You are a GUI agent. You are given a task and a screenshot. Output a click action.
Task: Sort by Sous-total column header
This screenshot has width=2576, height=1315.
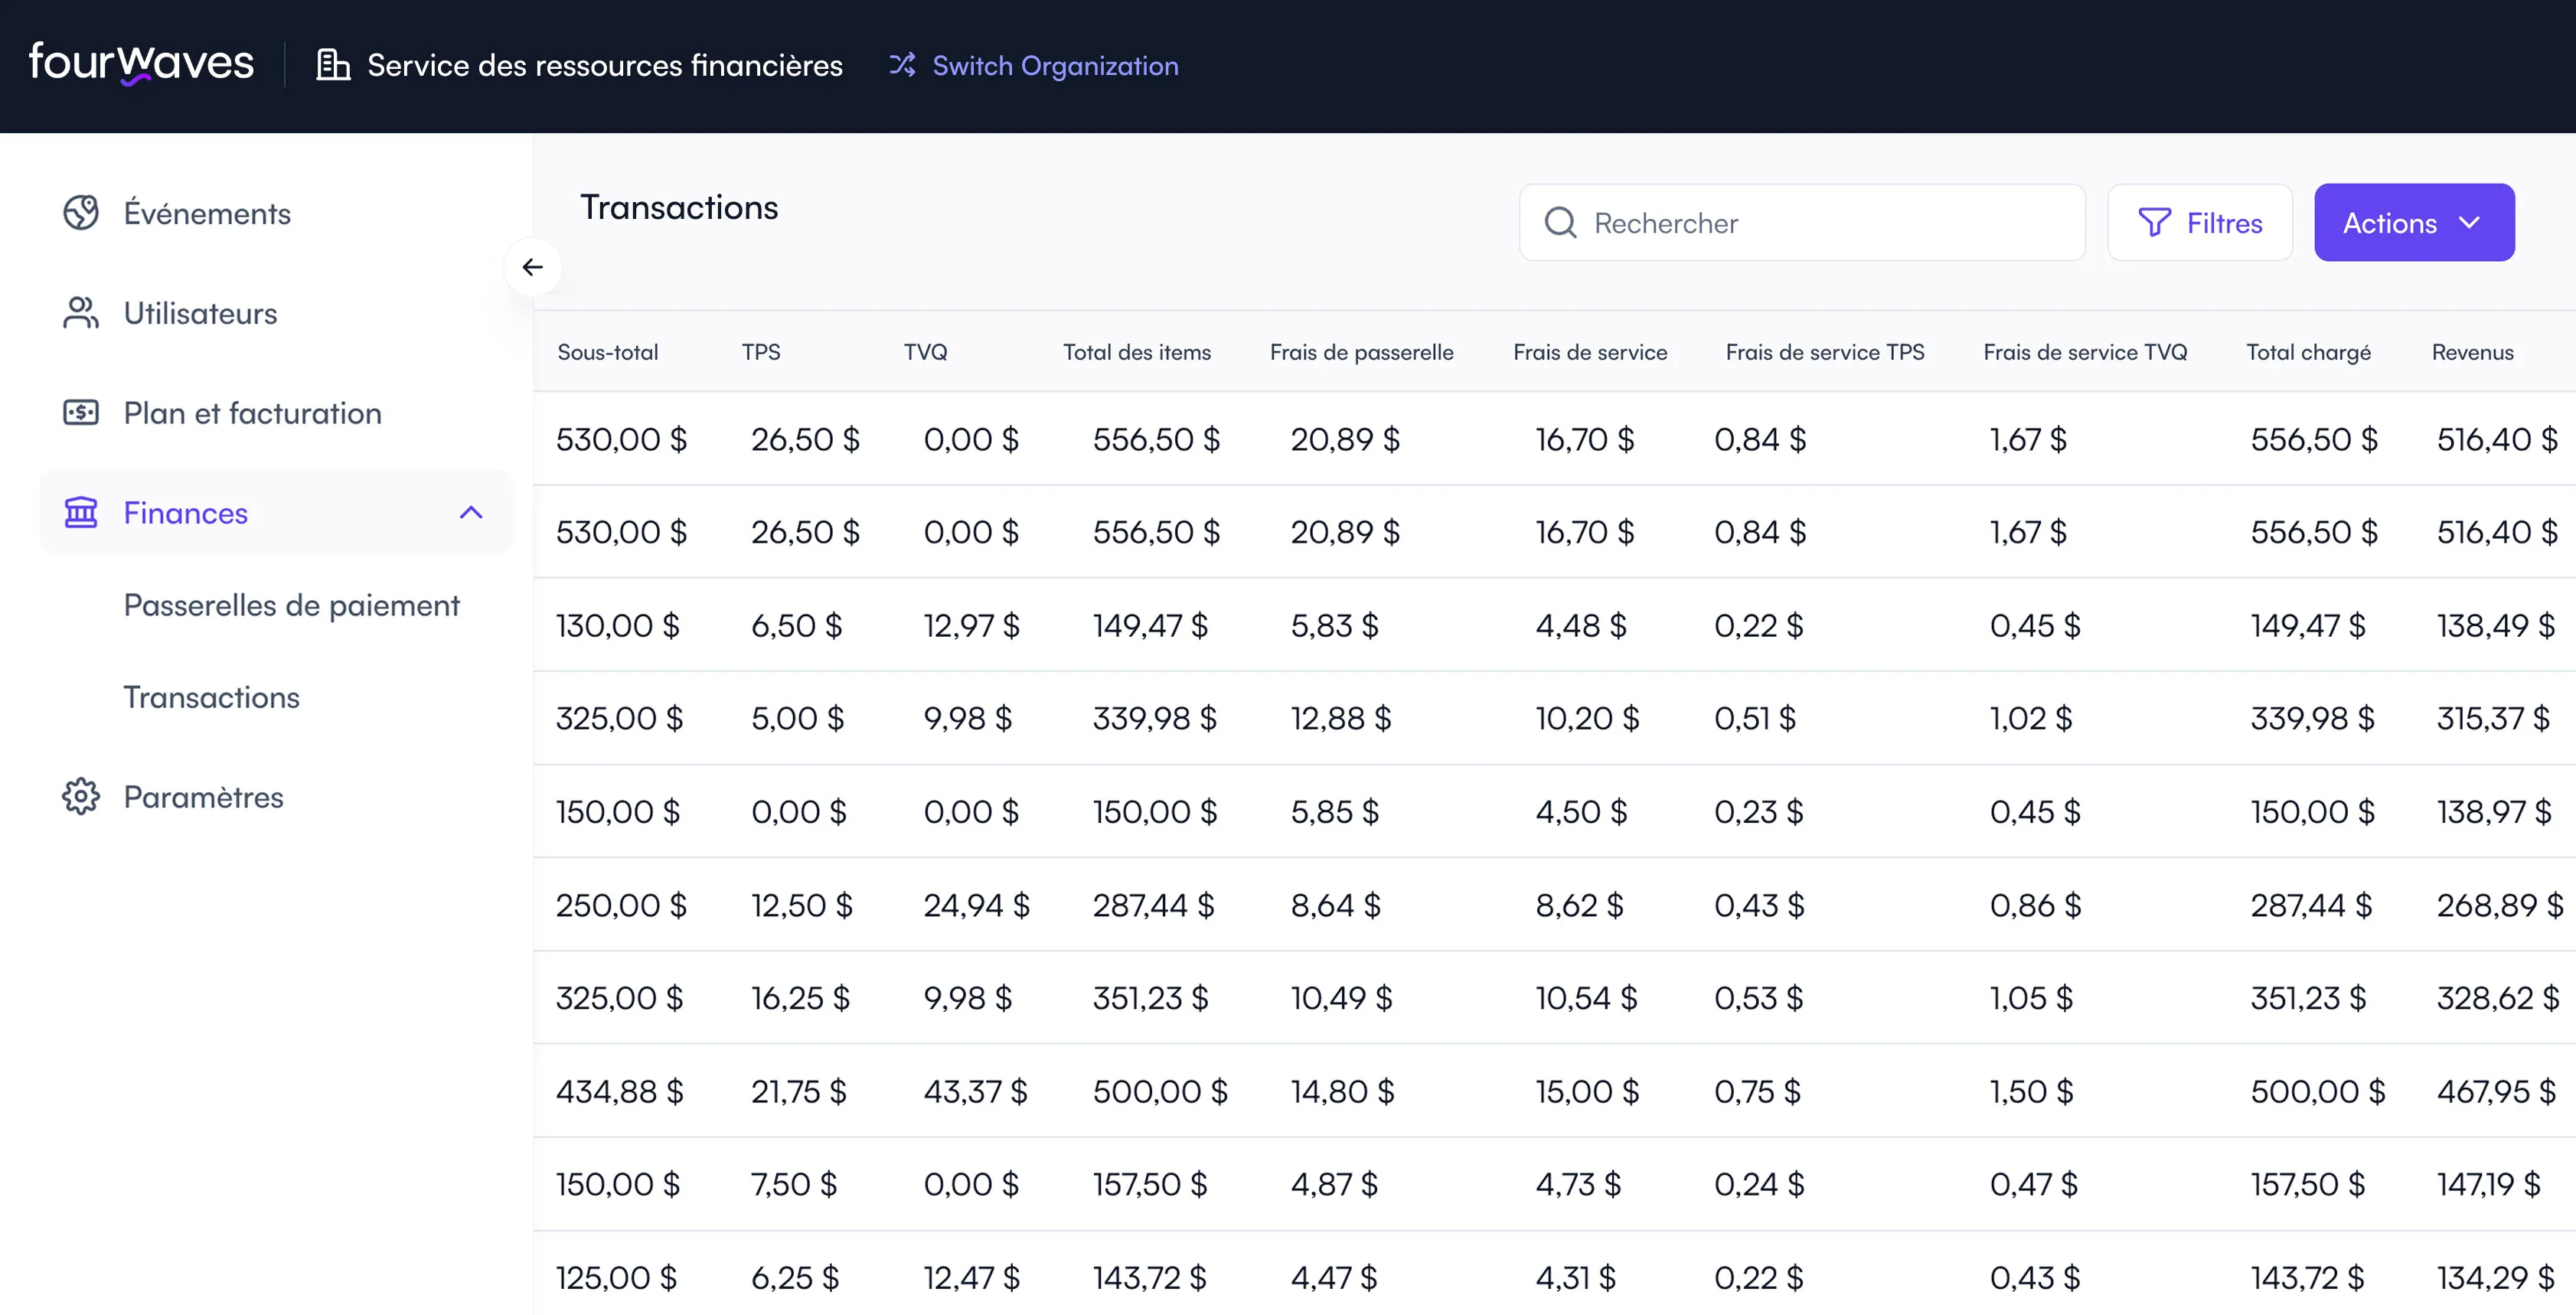coord(608,352)
